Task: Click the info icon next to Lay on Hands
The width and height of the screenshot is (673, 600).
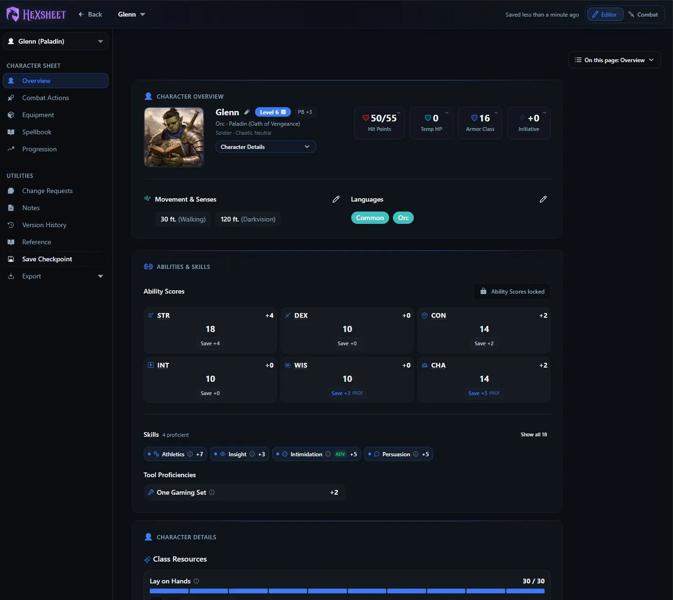Action: click(x=196, y=581)
